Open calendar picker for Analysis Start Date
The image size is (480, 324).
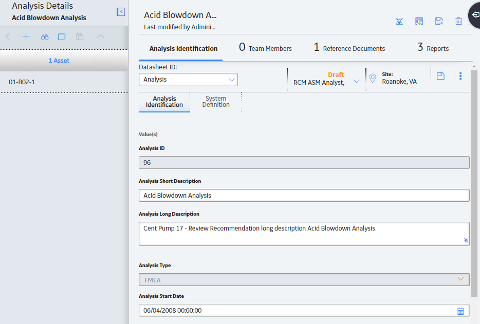[x=460, y=311]
